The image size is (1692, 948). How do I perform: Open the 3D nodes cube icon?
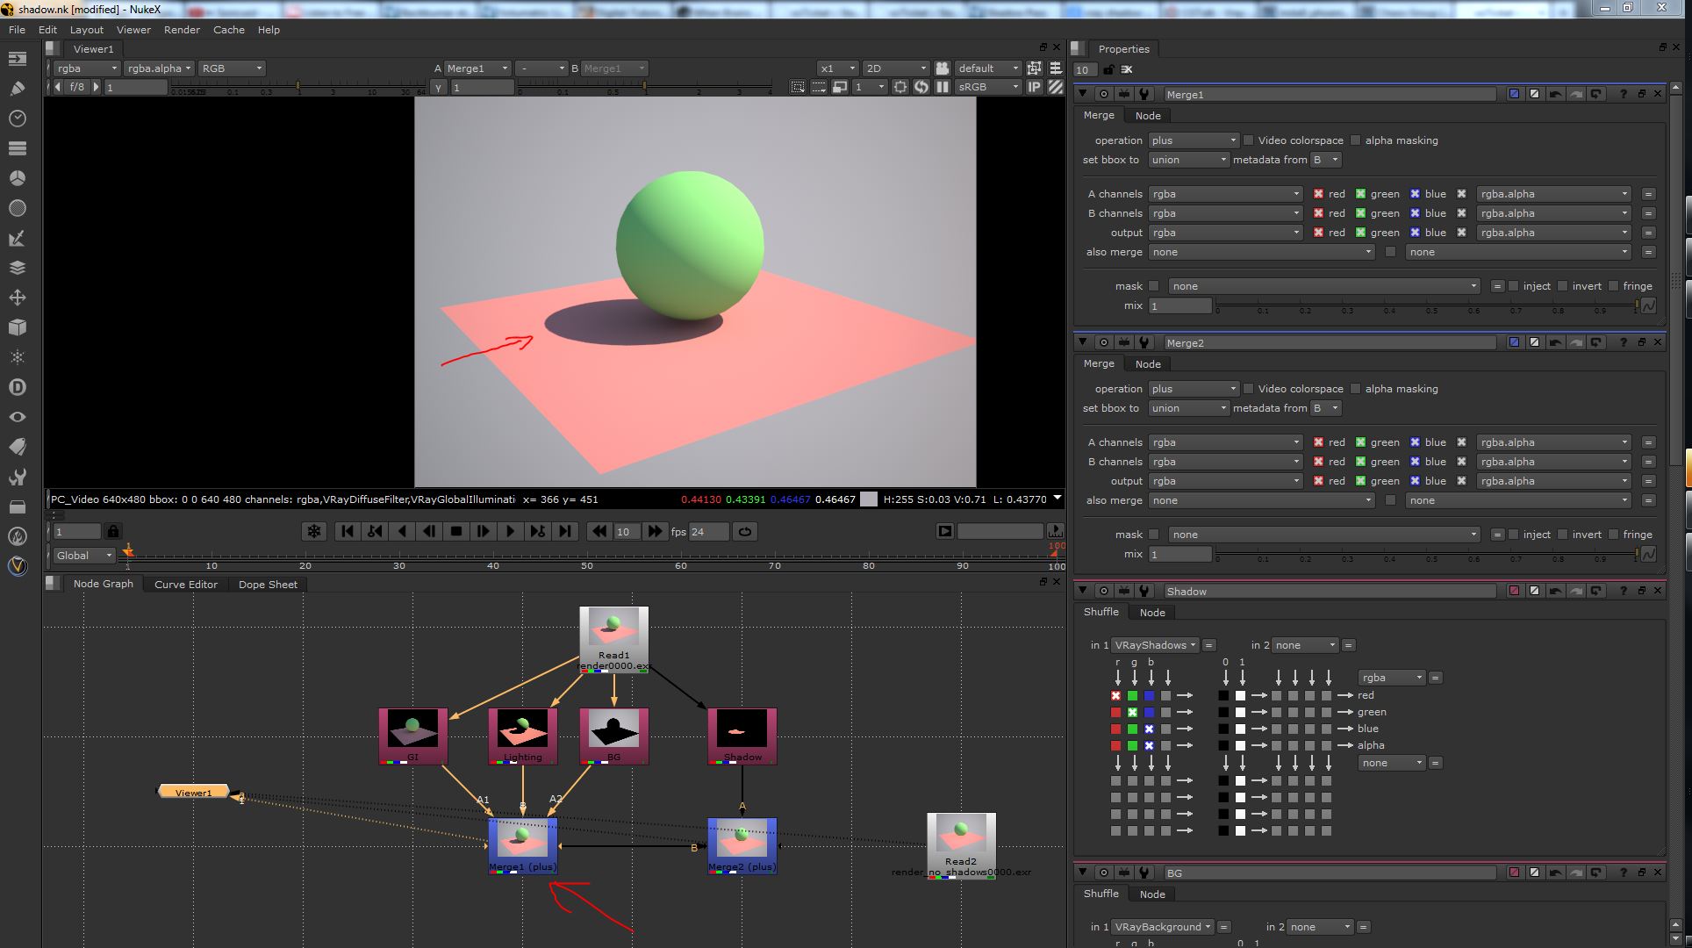[x=18, y=327]
